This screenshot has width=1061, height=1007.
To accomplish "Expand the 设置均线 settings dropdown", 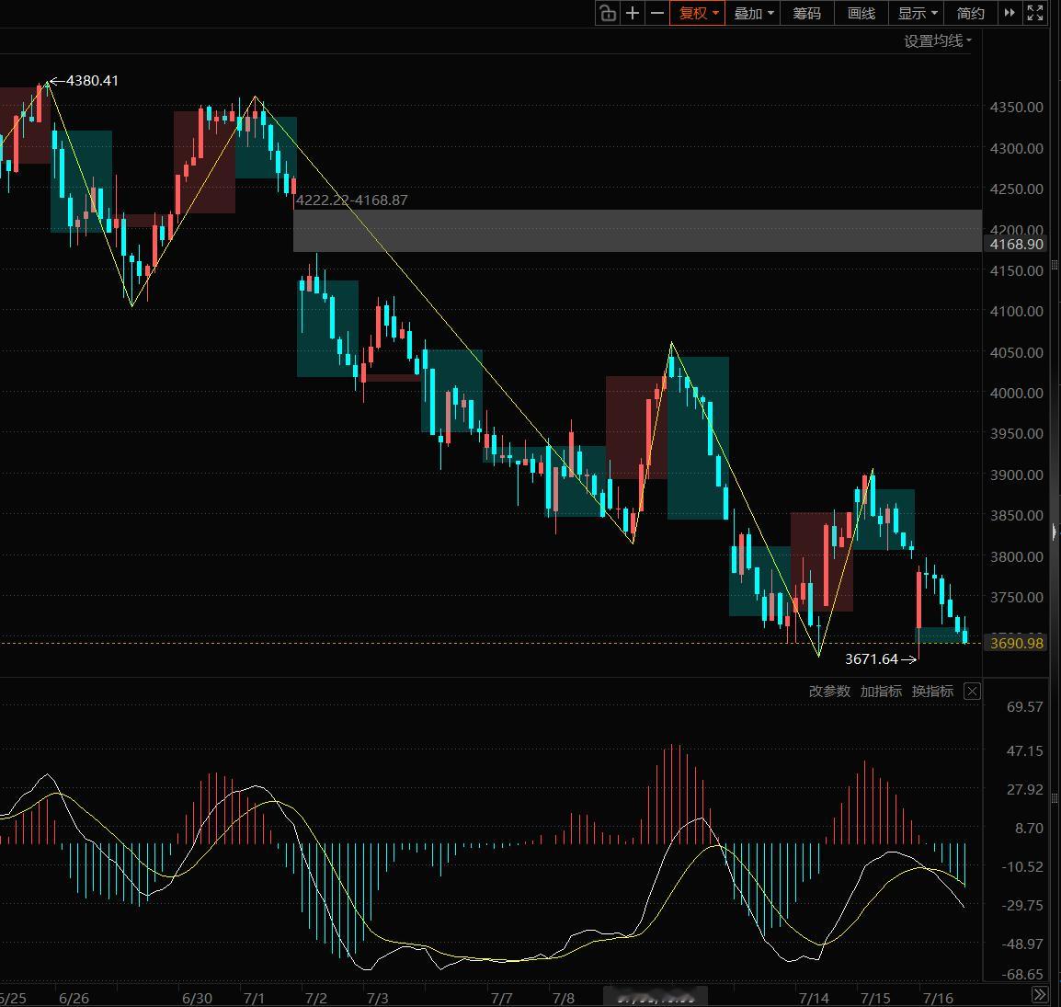I will pos(937,40).
